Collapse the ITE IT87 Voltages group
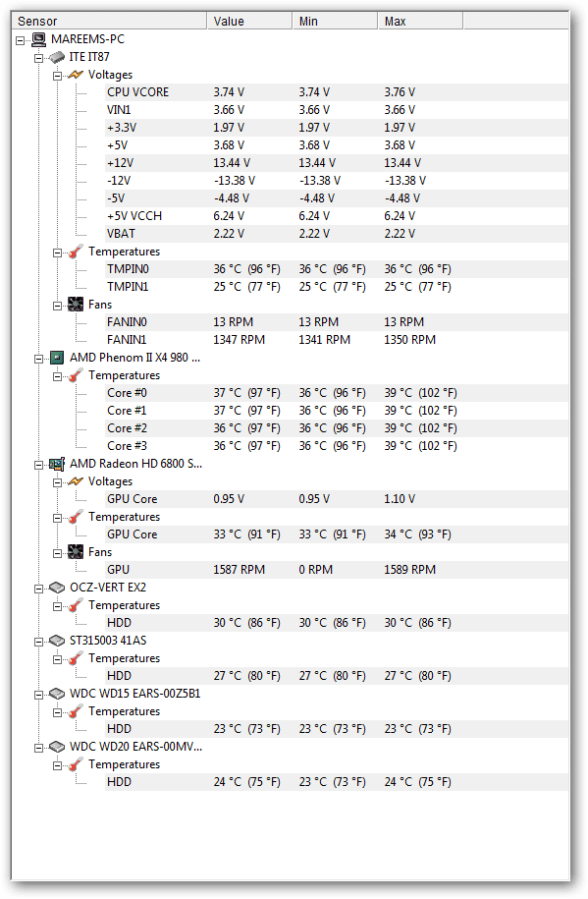This screenshot has width=588, height=899. pos(57,76)
